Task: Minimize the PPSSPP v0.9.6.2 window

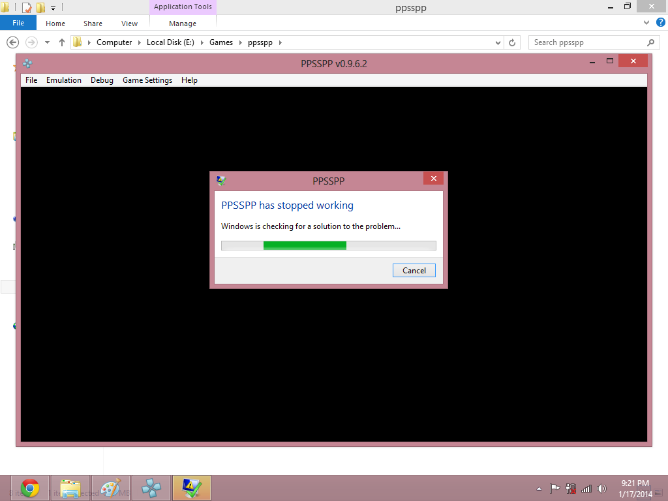Action: [x=592, y=62]
